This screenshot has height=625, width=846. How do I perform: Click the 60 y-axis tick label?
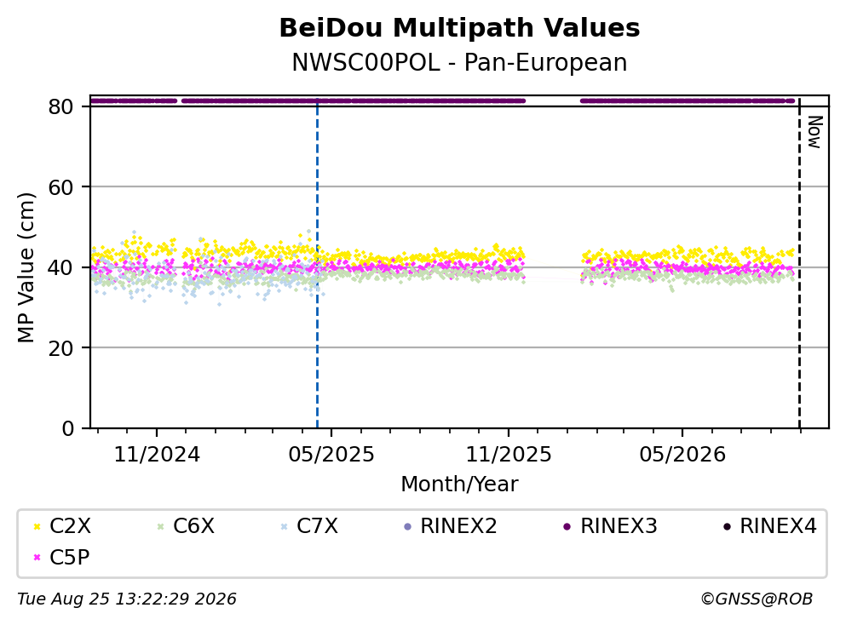[x=61, y=187]
